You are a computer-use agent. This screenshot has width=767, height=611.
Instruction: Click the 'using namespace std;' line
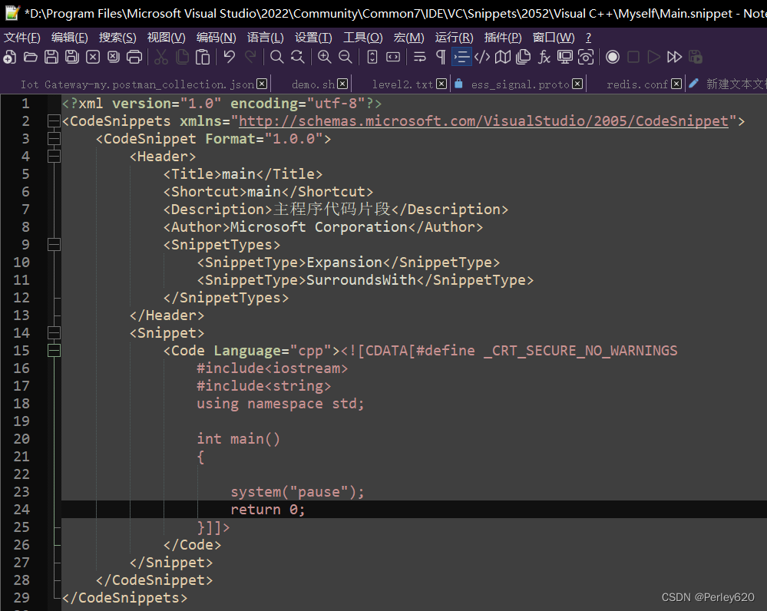click(x=280, y=404)
